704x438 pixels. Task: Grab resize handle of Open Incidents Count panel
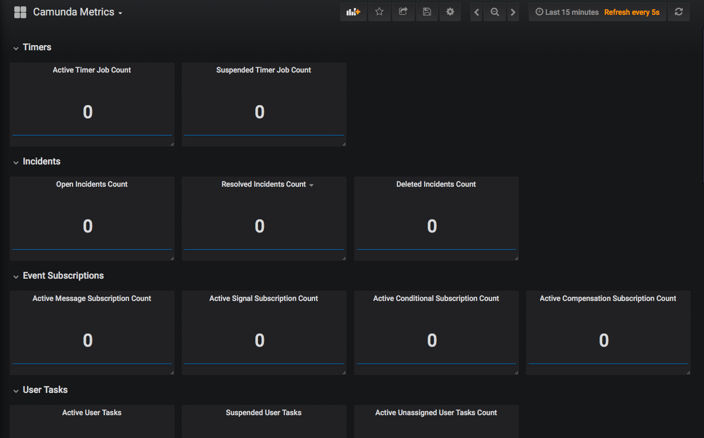click(x=172, y=258)
